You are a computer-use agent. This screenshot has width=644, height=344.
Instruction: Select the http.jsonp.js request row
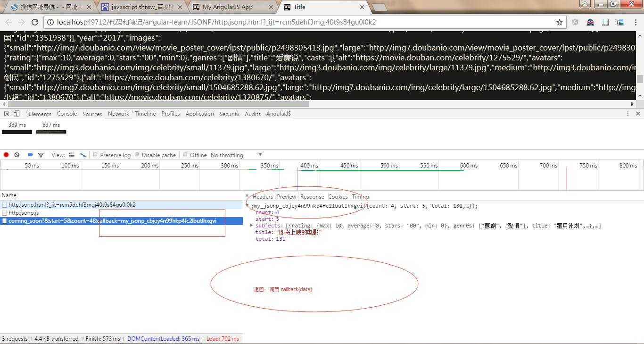121,213
